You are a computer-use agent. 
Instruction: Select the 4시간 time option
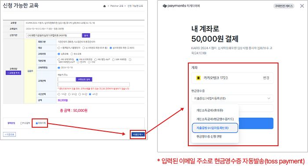click(90, 94)
